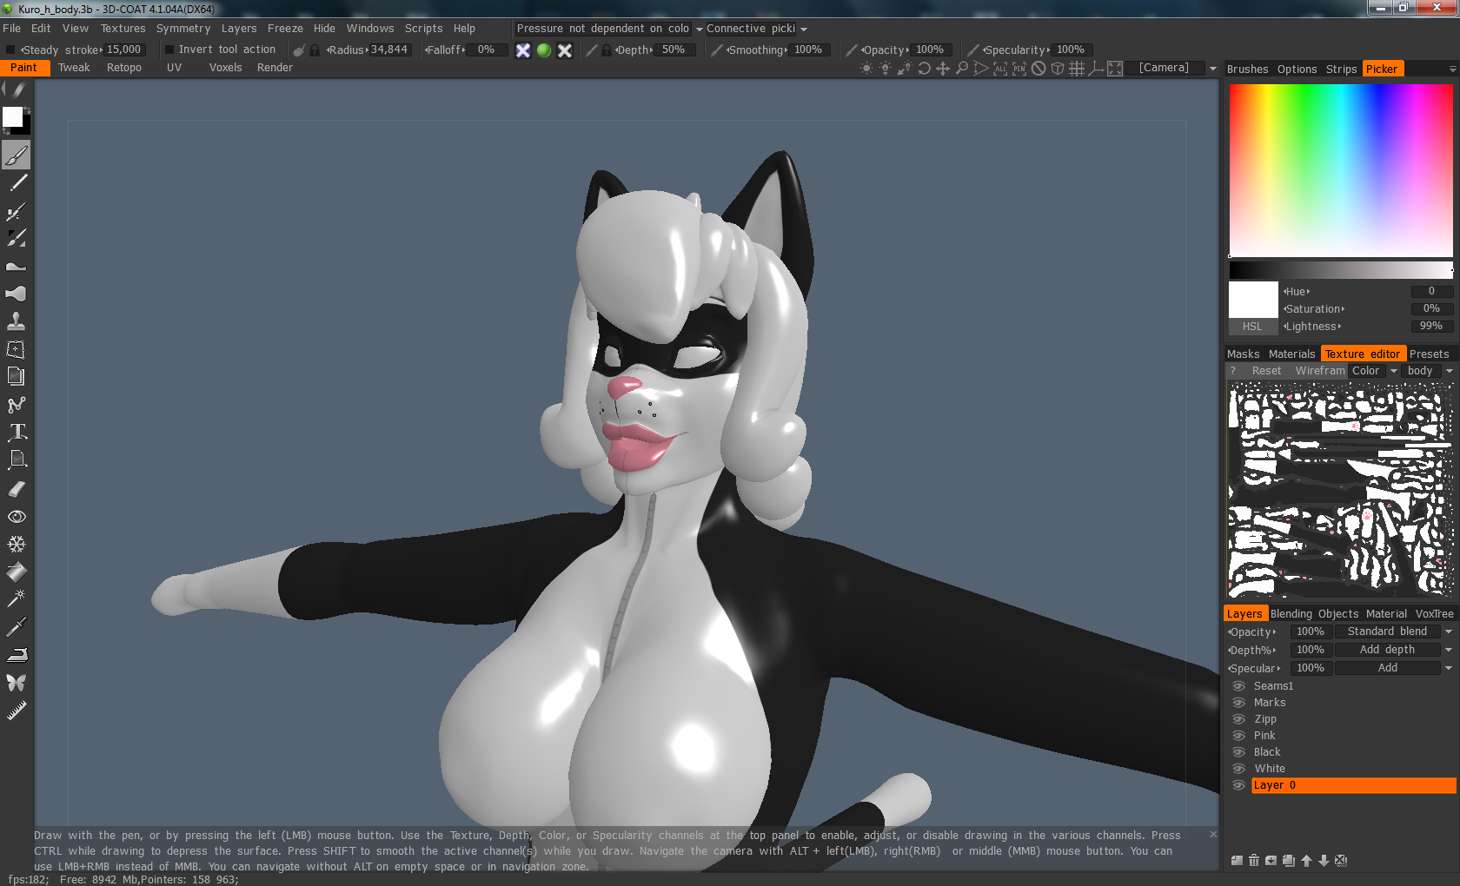Click the Radius value field
1460x886 pixels.
pyautogui.click(x=388, y=50)
